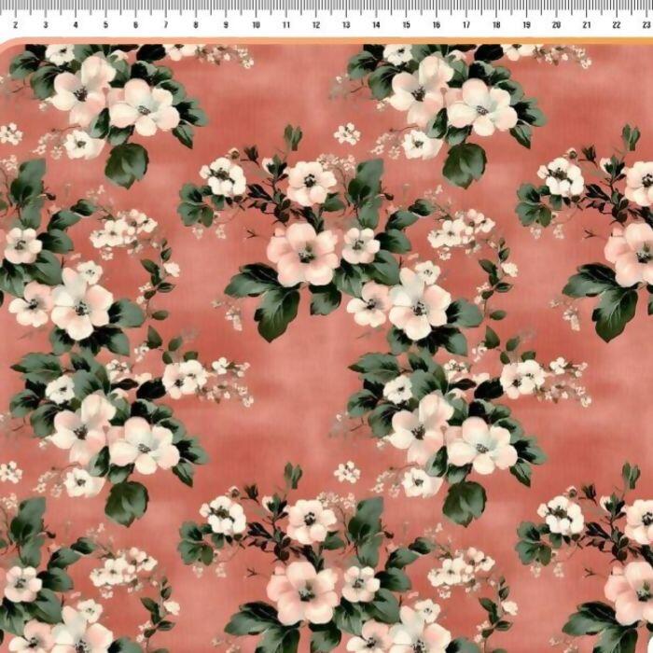This screenshot has width=653, height=653.
Task: Click the number 21 on the ruler
Action: click(x=586, y=25)
